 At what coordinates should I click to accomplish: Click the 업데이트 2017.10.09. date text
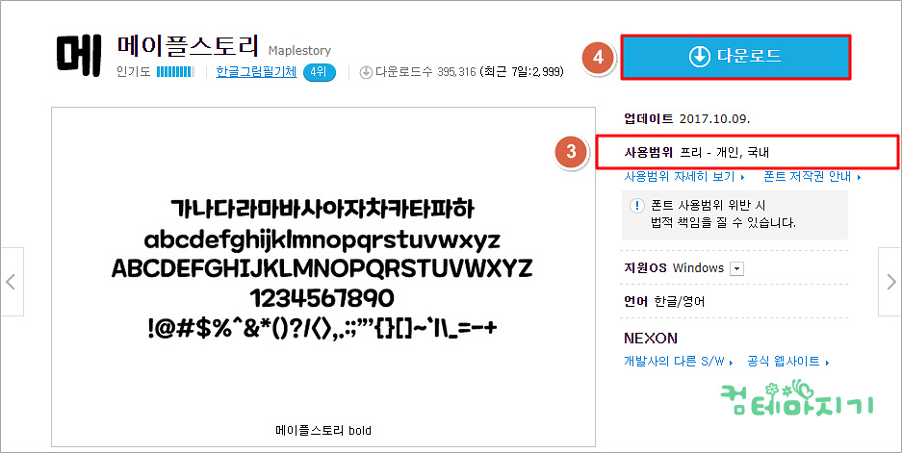[x=687, y=119]
